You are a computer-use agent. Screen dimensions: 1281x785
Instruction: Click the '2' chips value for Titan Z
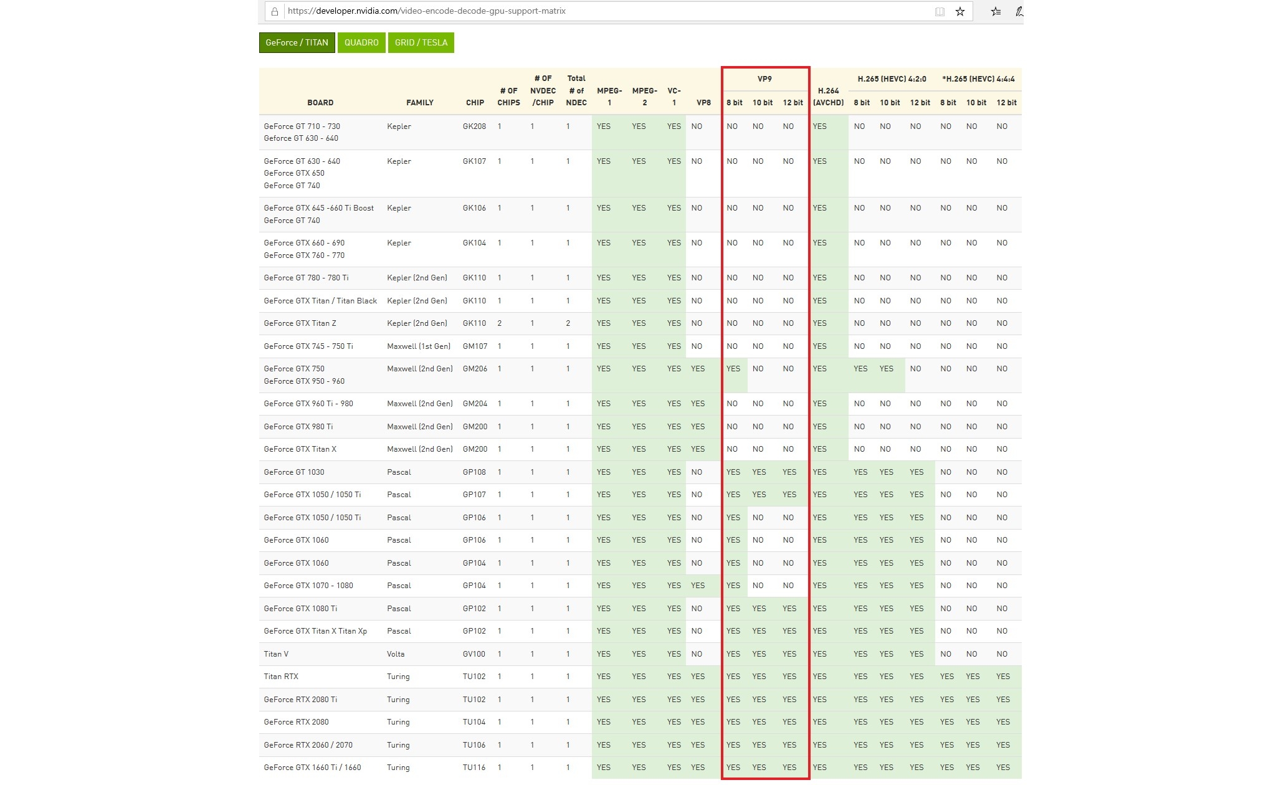[x=500, y=323]
